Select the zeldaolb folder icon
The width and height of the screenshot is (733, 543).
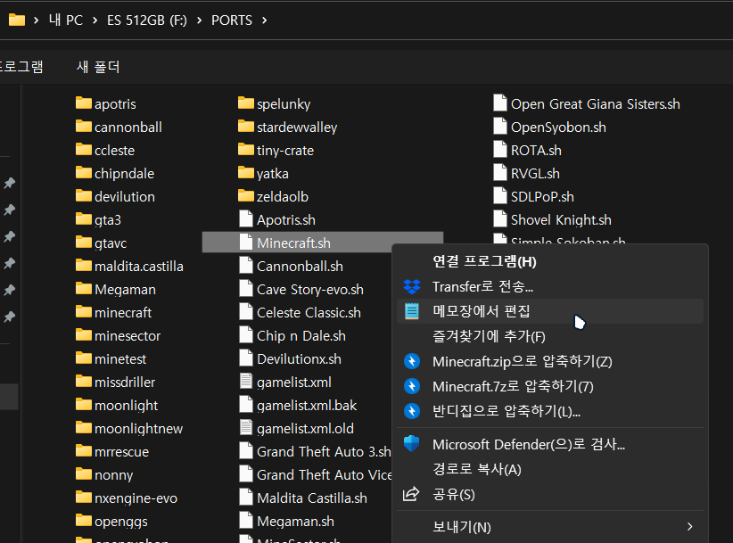tap(246, 196)
